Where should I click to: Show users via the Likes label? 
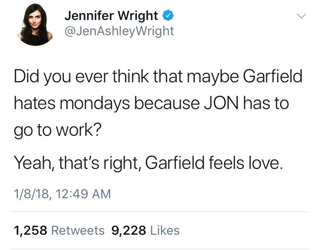(x=165, y=230)
